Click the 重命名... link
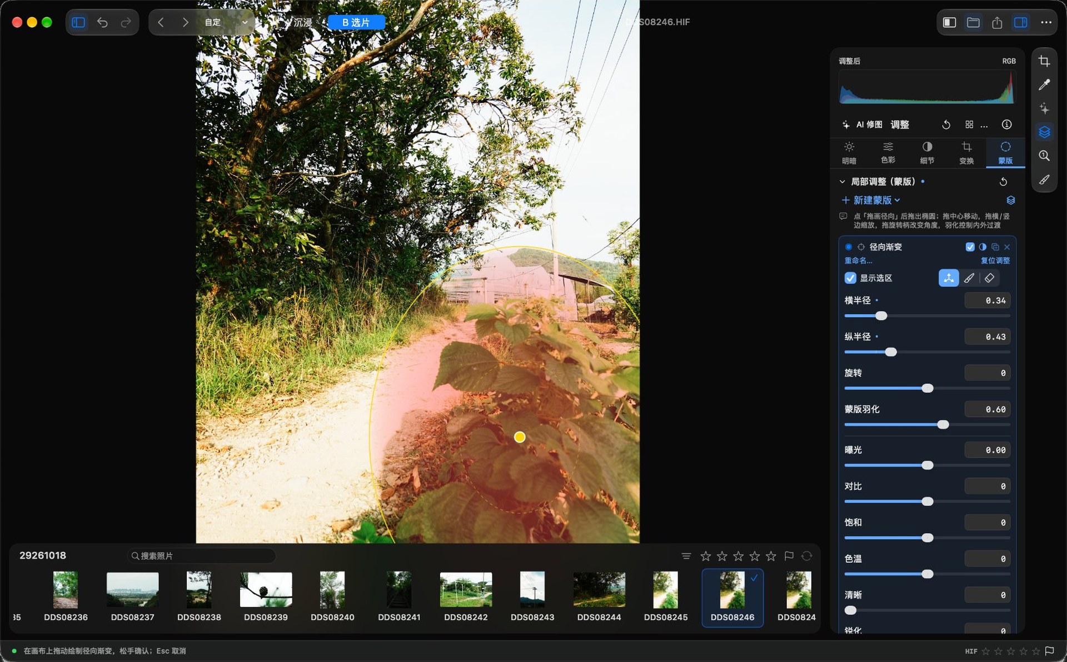This screenshot has height=662, width=1067. point(859,260)
